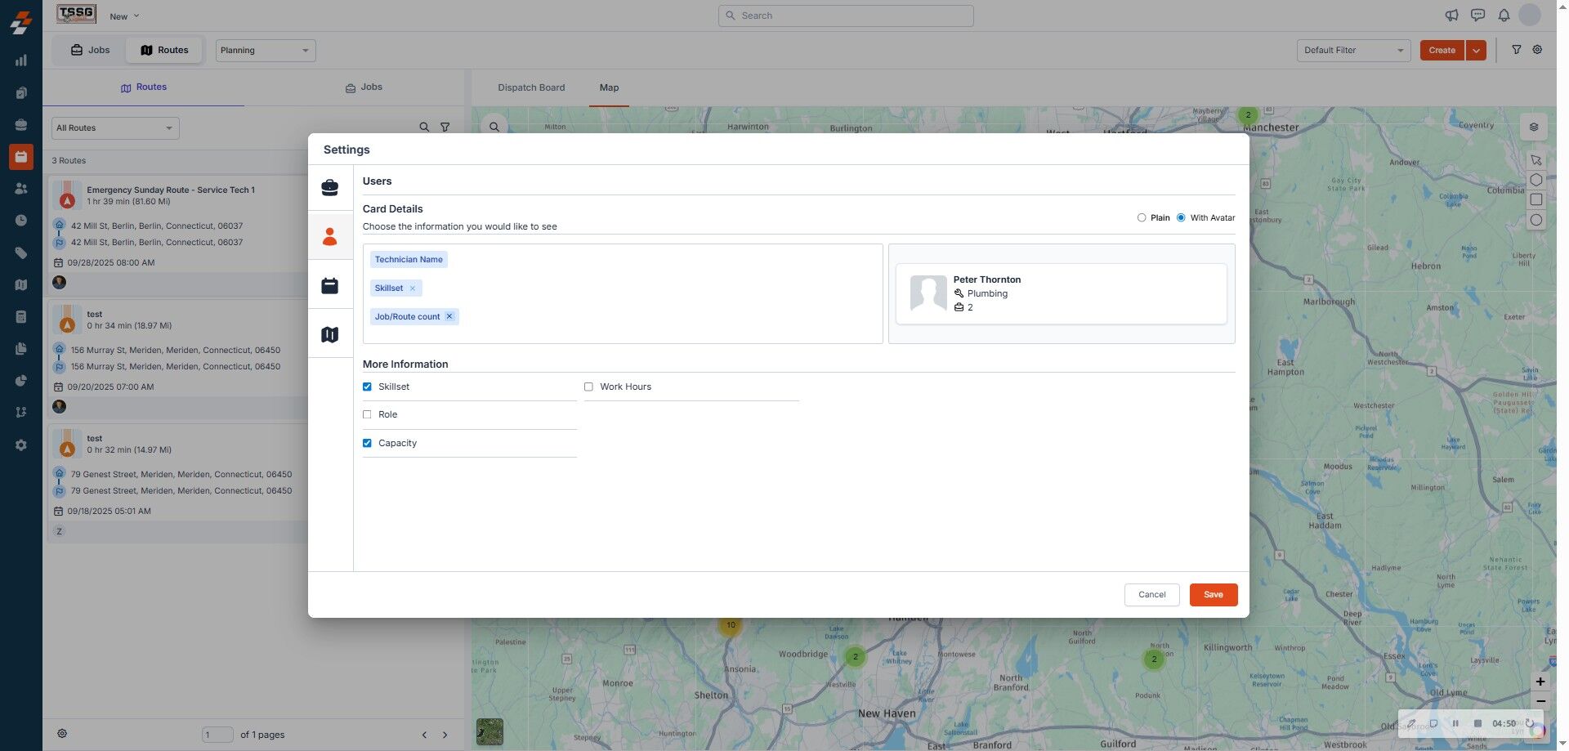Click the funnel filter icon in Routes panel
This screenshot has height=751, width=1569.
(445, 127)
